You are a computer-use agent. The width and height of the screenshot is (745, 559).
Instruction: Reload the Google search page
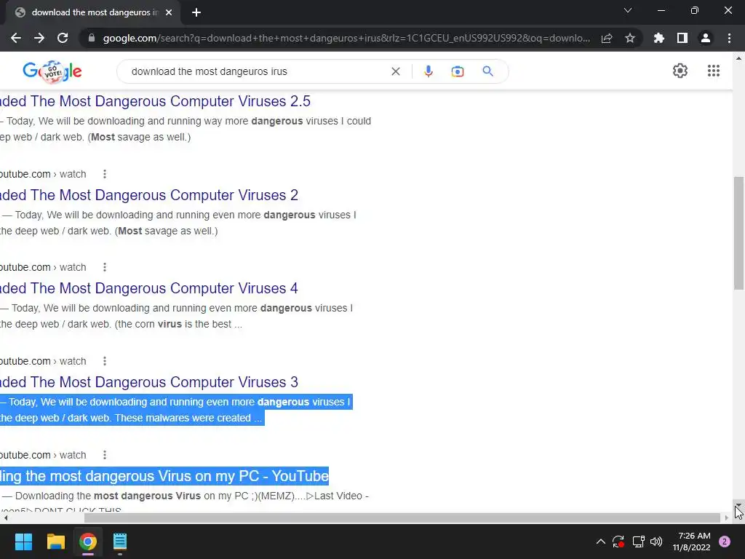pos(63,38)
